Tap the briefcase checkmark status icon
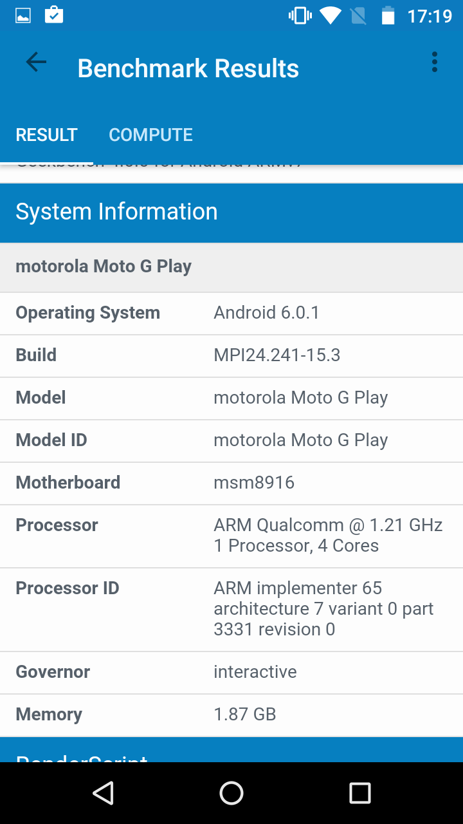This screenshot has width=463, height=824. 54,15
